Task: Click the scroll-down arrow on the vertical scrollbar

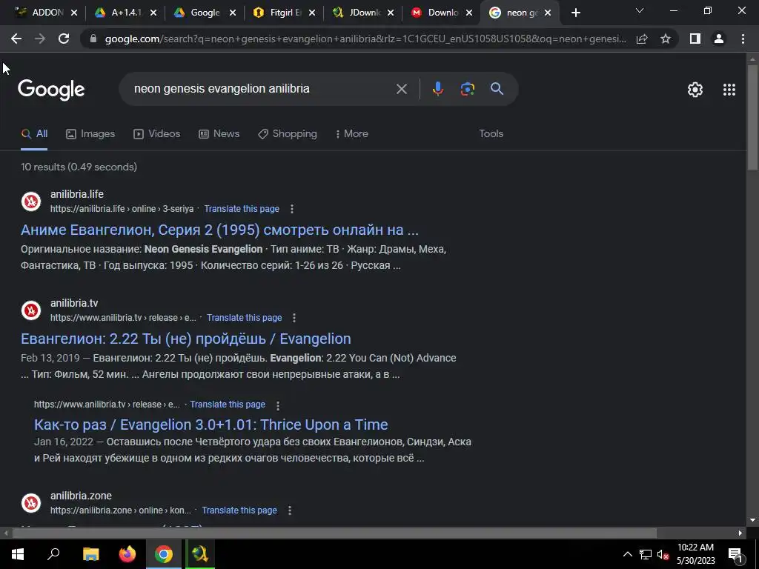Action: pos(752,521)
